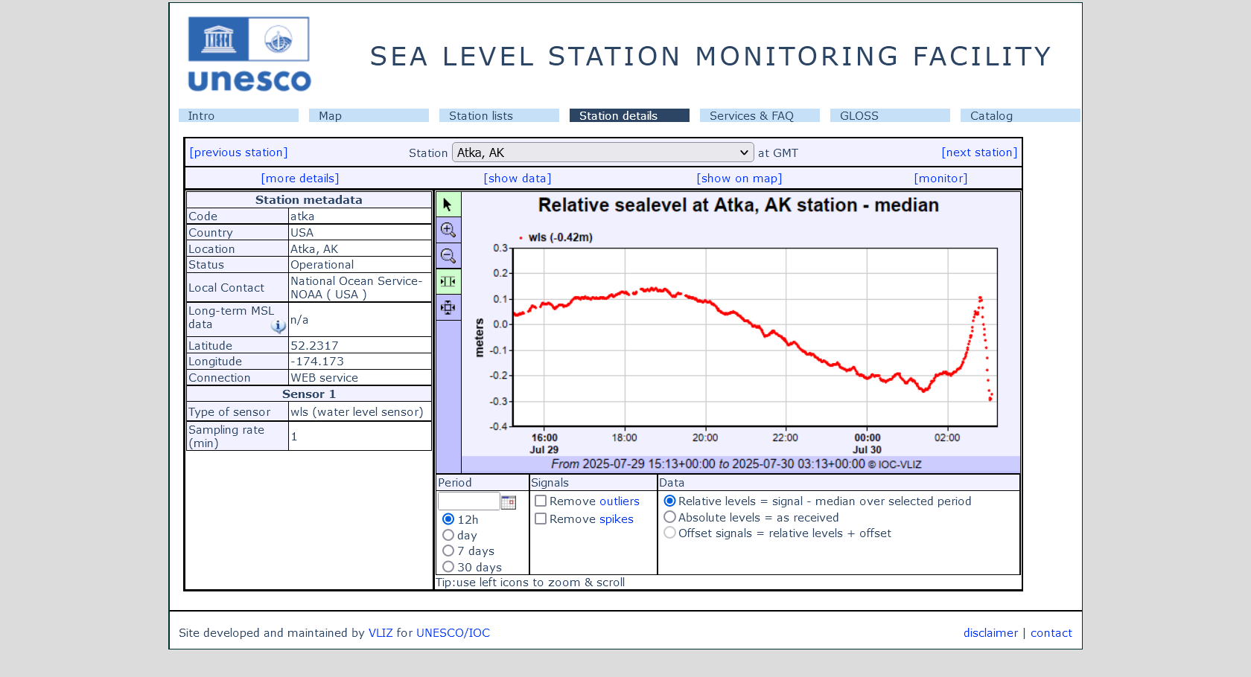Select the 12h period radio button
Image resolution: width=1251 pixels, height=677 pixels.
[x=448, y=519]
